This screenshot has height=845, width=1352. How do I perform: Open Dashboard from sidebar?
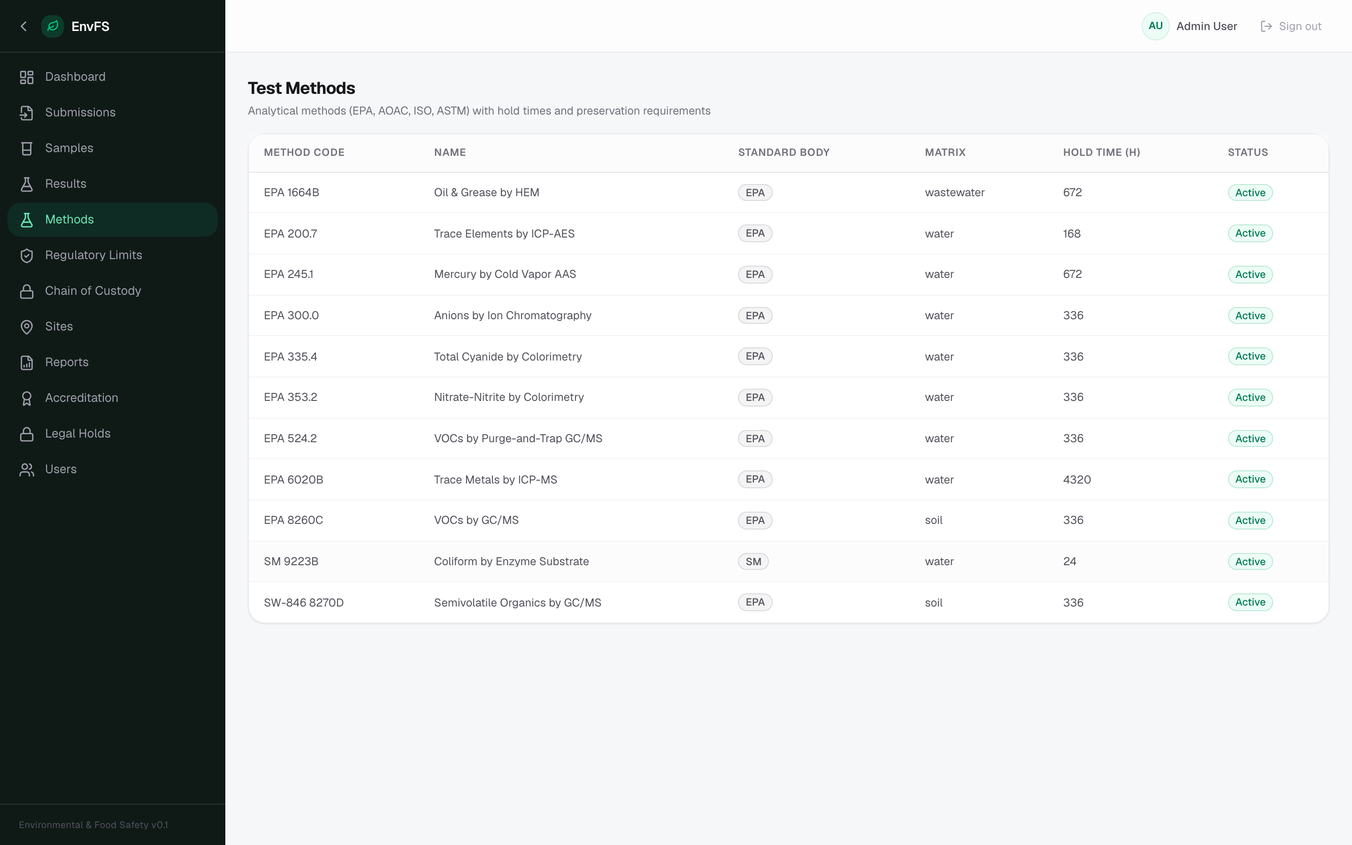pyautogui.click(x=112, y=77)
